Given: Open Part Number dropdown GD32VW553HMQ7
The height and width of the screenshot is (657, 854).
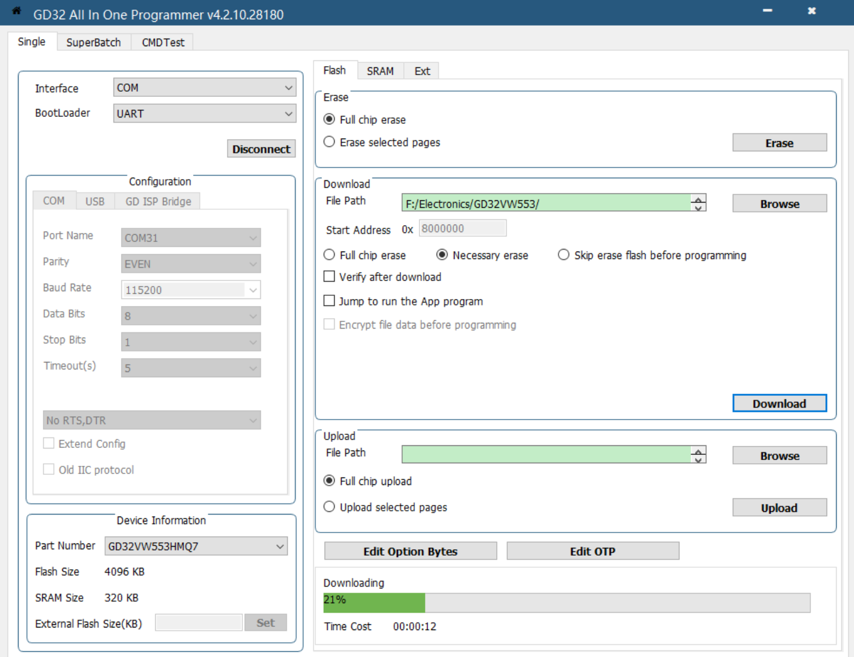Looking at the screenshot, I should pyautogui.click(x=196, y=546).
